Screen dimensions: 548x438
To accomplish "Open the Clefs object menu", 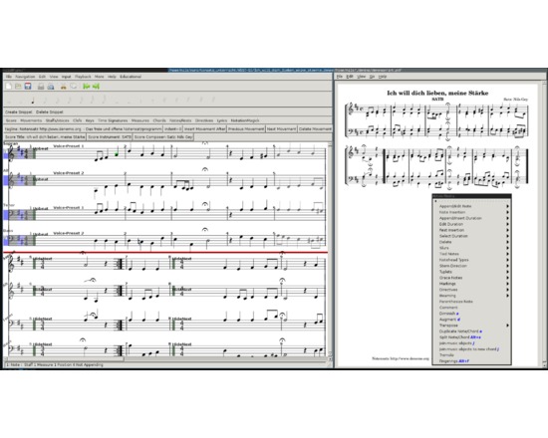I will click(78, 120).
